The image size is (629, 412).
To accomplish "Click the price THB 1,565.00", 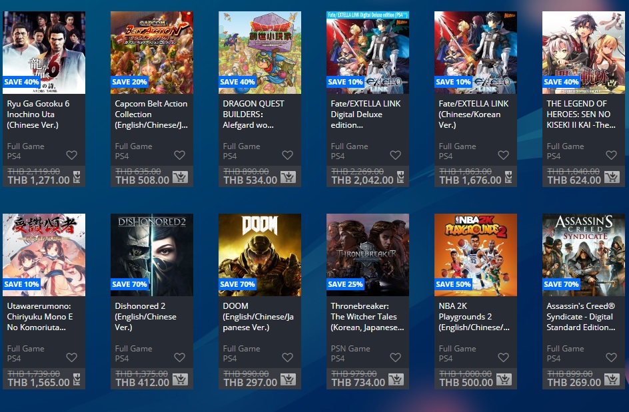I will [x=39, y=383].
